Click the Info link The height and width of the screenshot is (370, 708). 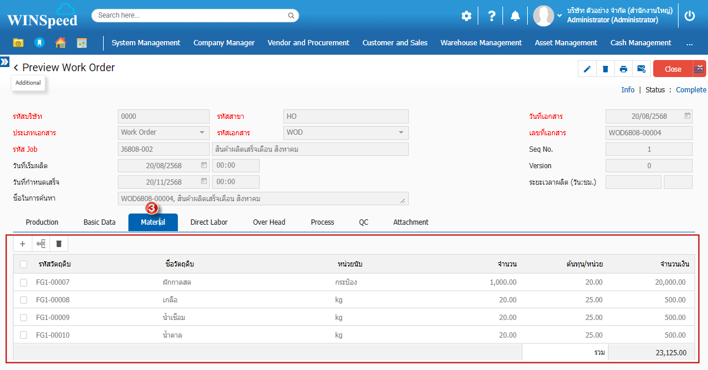tap(628, 90)
